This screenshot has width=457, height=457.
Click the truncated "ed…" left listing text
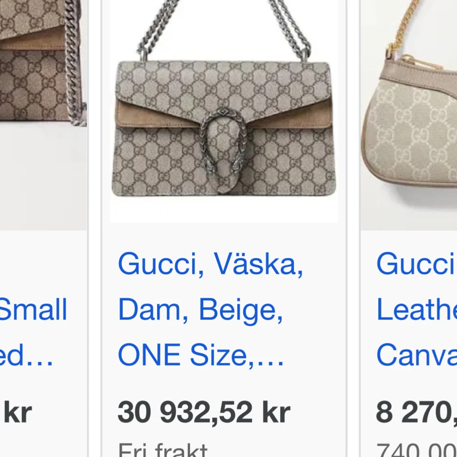(x=26, y=355)
